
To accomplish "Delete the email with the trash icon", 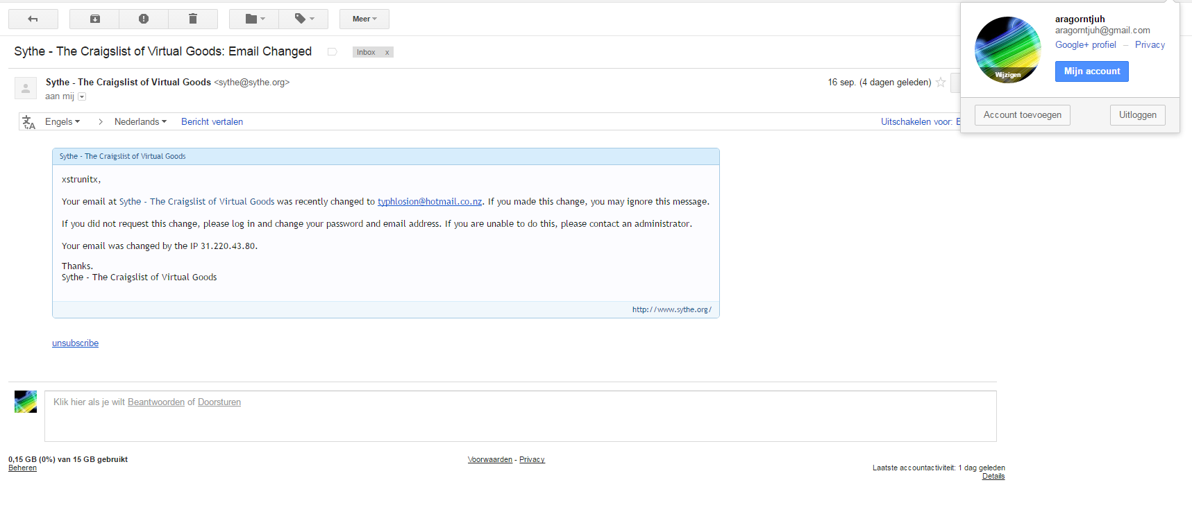I will pyautogui.click(x=193, y=19).
